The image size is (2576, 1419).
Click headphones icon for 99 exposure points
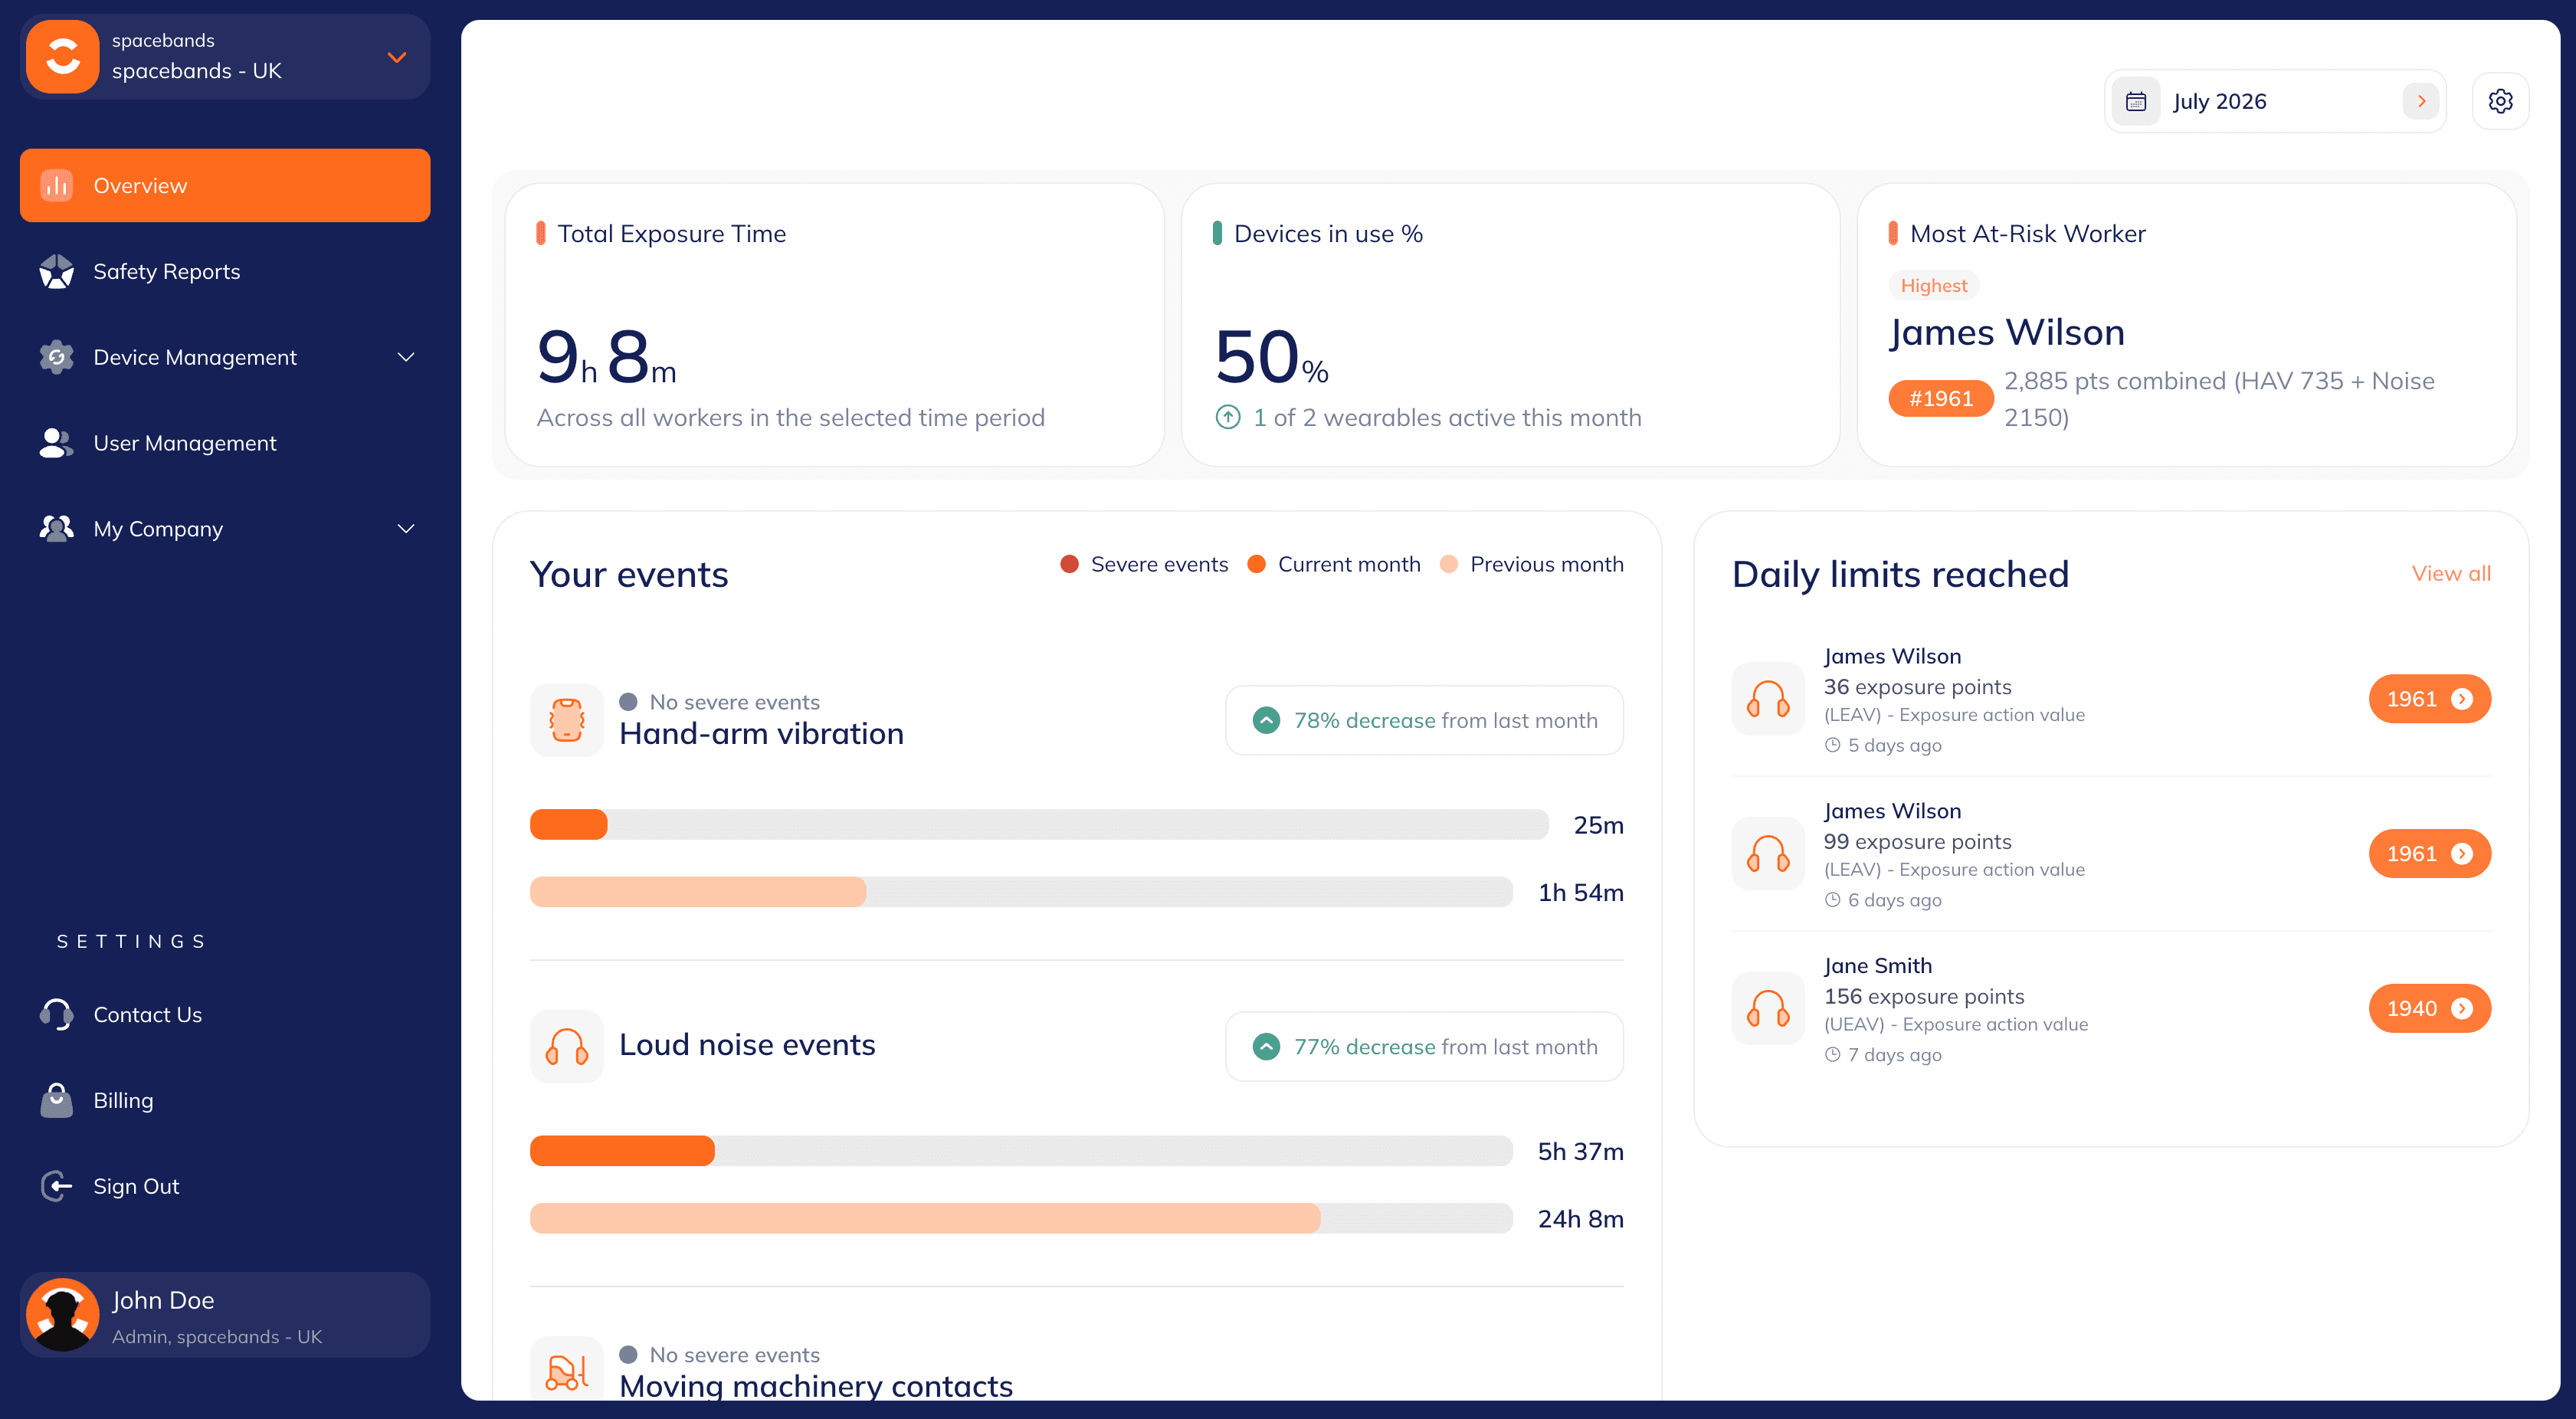click(1768, 854)
